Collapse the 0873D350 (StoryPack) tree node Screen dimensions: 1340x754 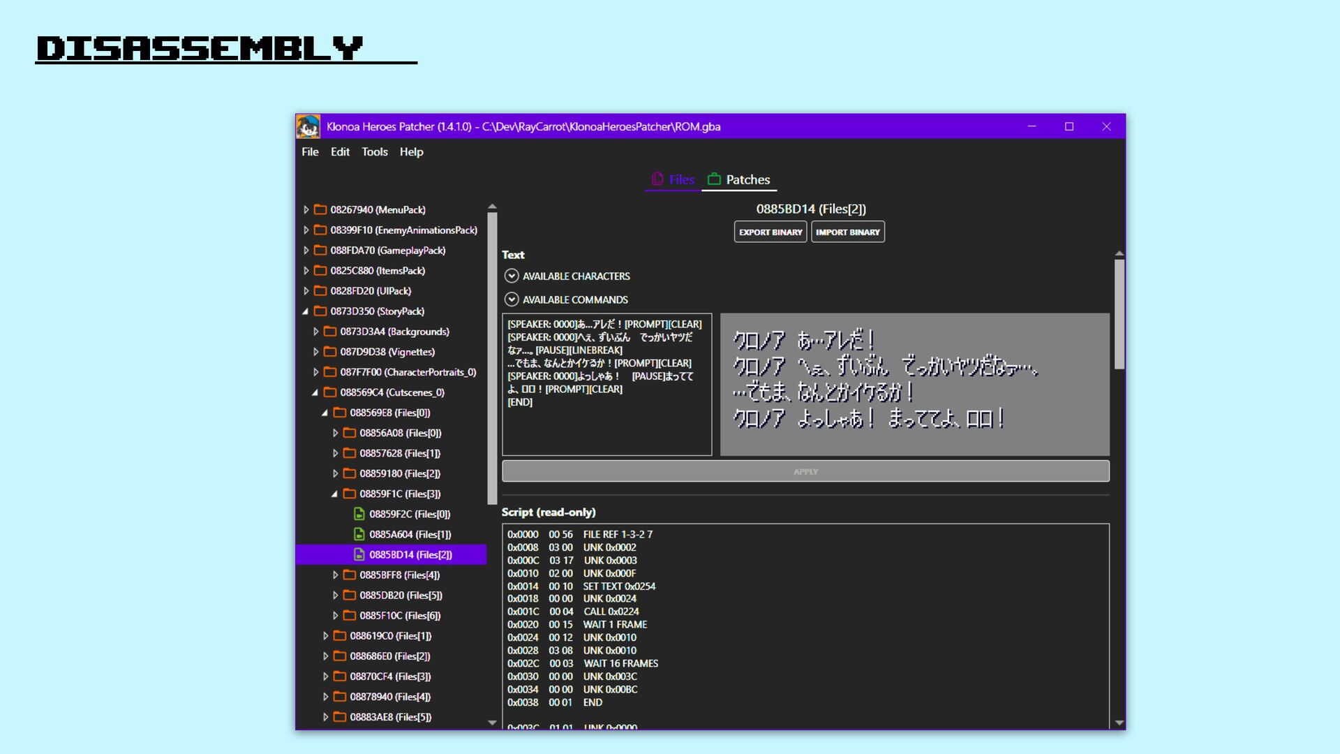click(x=305, y=311)
